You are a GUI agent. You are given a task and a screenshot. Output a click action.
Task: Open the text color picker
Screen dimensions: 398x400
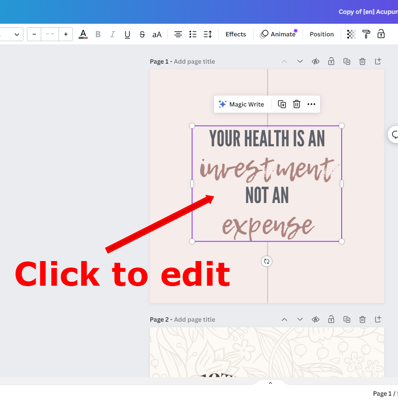pos(83,34)
